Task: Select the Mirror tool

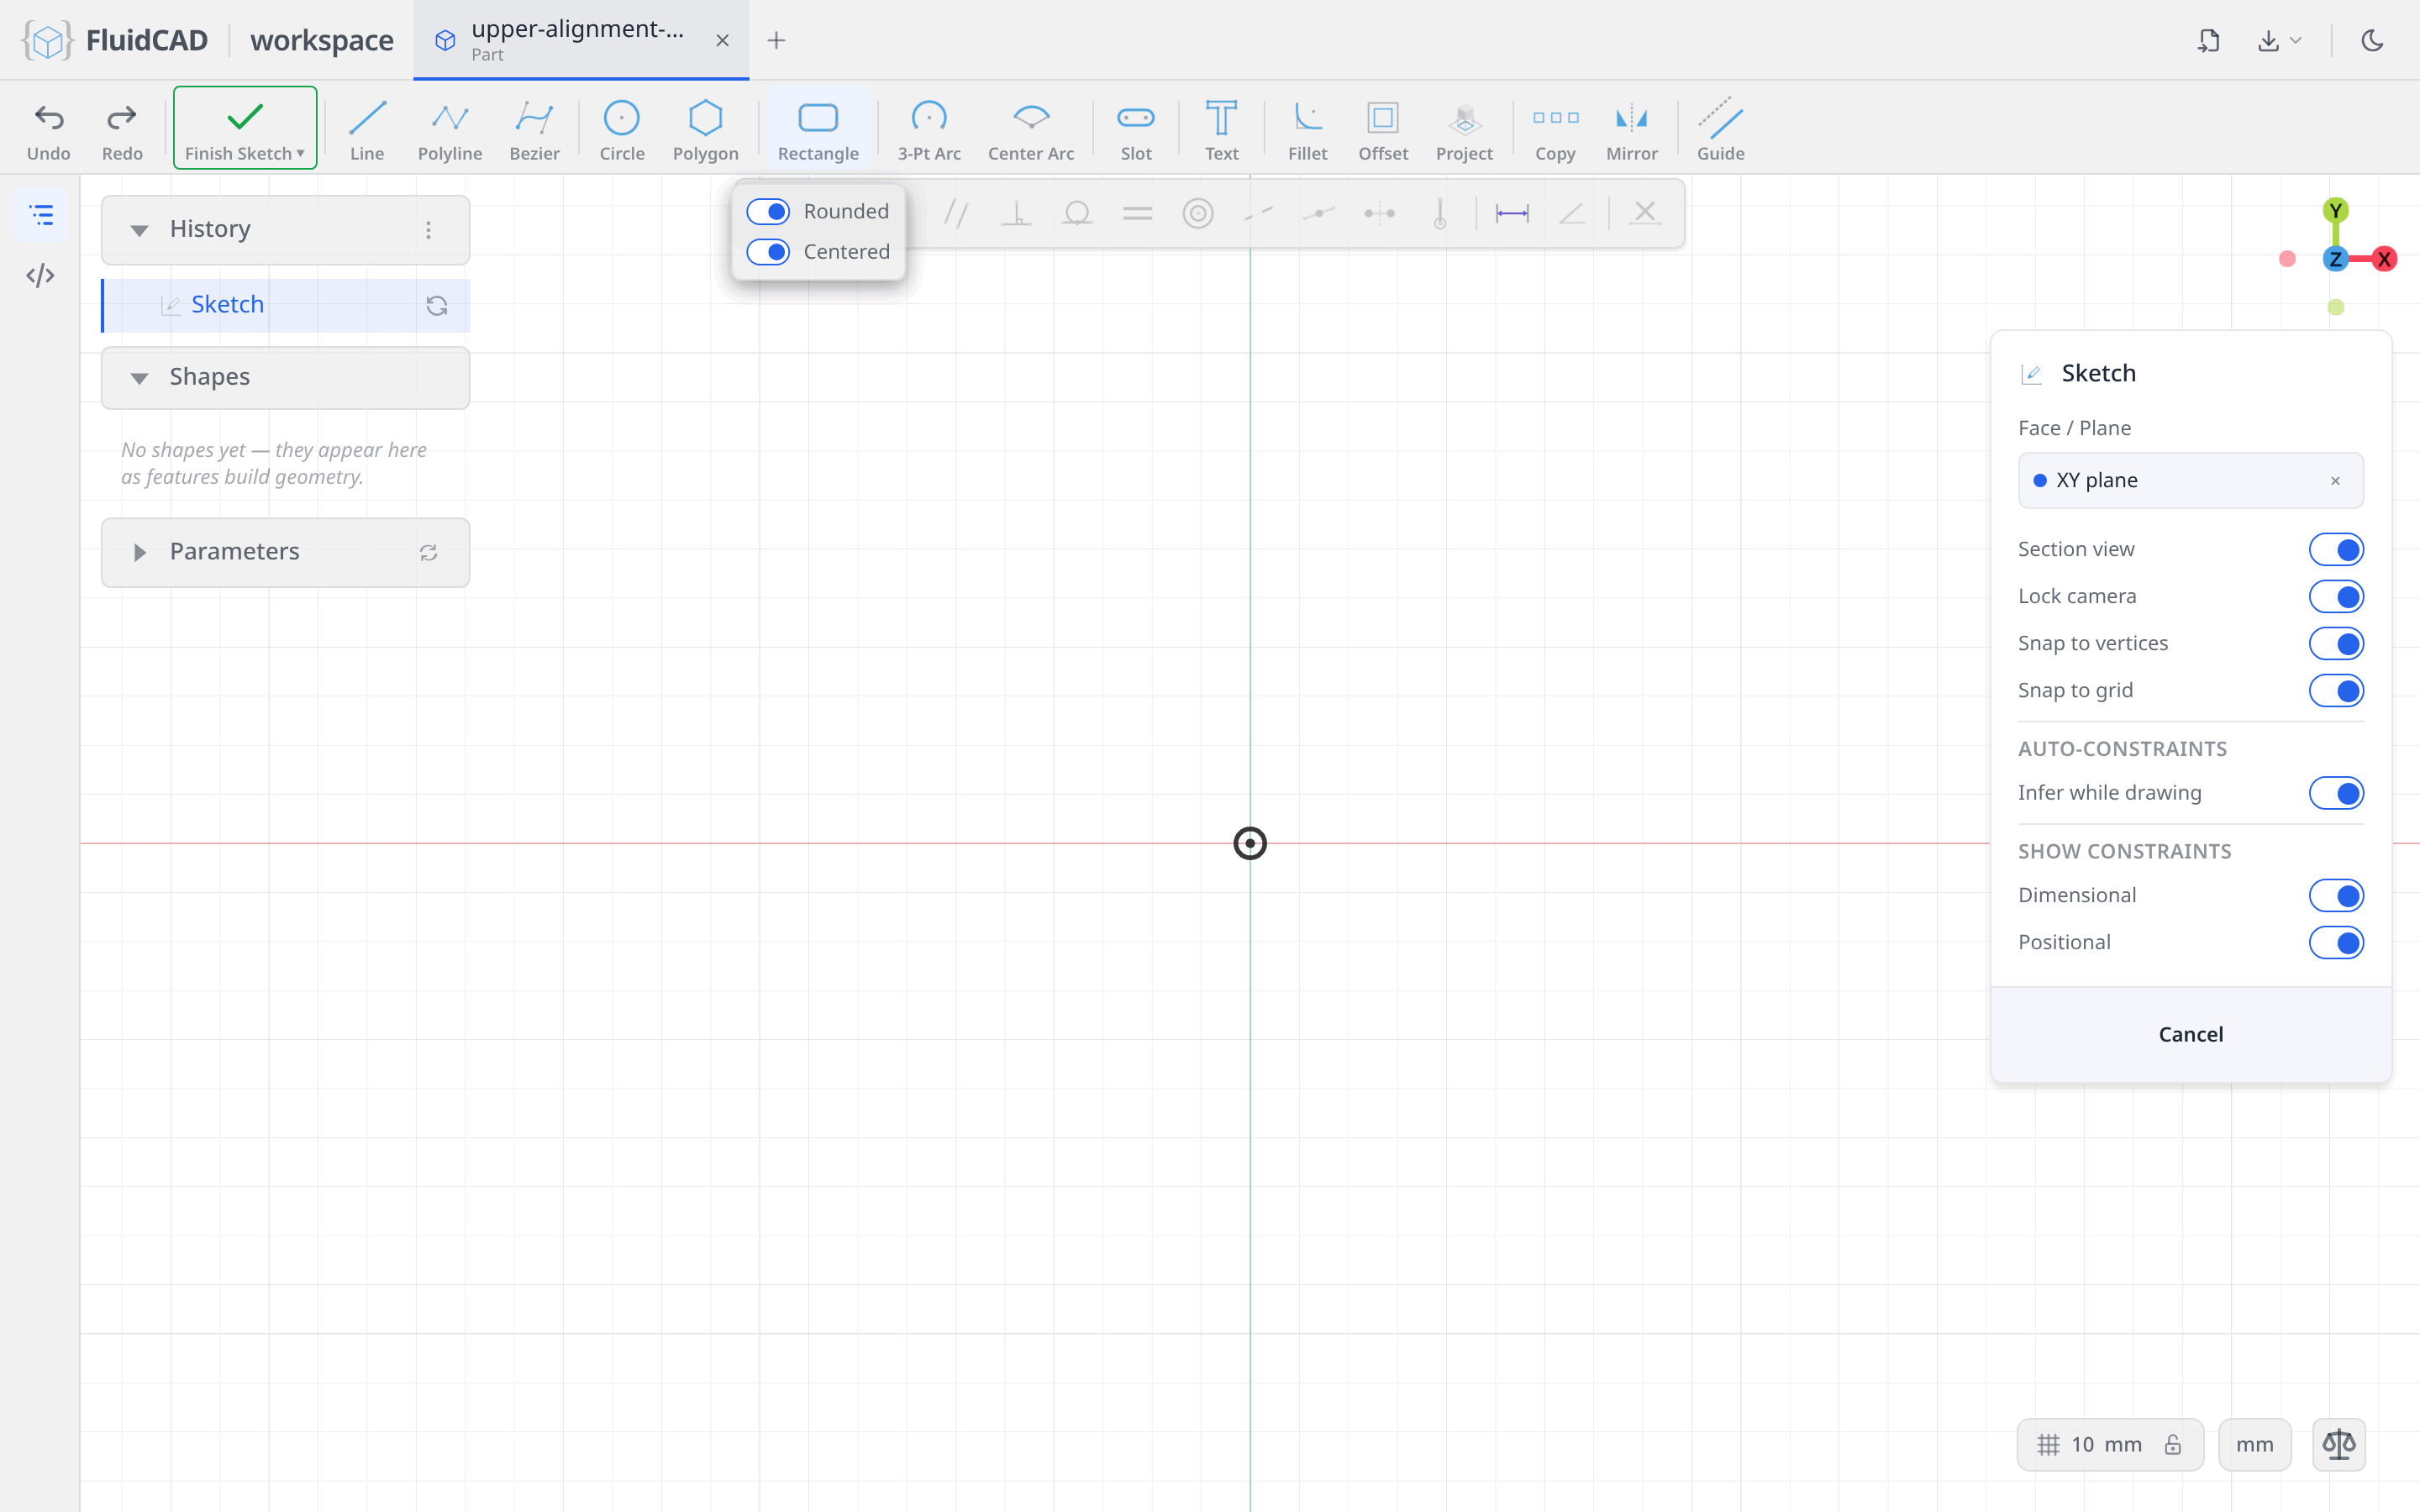Action: click(1631, 130)
